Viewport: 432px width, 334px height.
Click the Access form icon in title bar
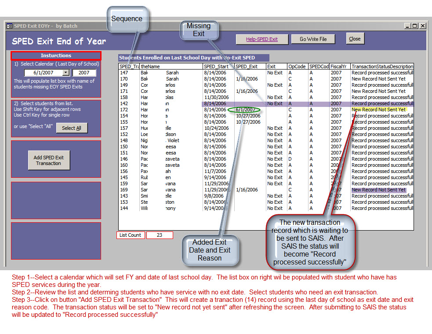tap(9, 26)
